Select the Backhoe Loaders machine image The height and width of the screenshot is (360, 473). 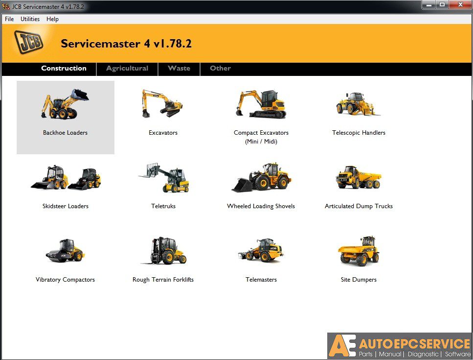click(x=65, y=104)
